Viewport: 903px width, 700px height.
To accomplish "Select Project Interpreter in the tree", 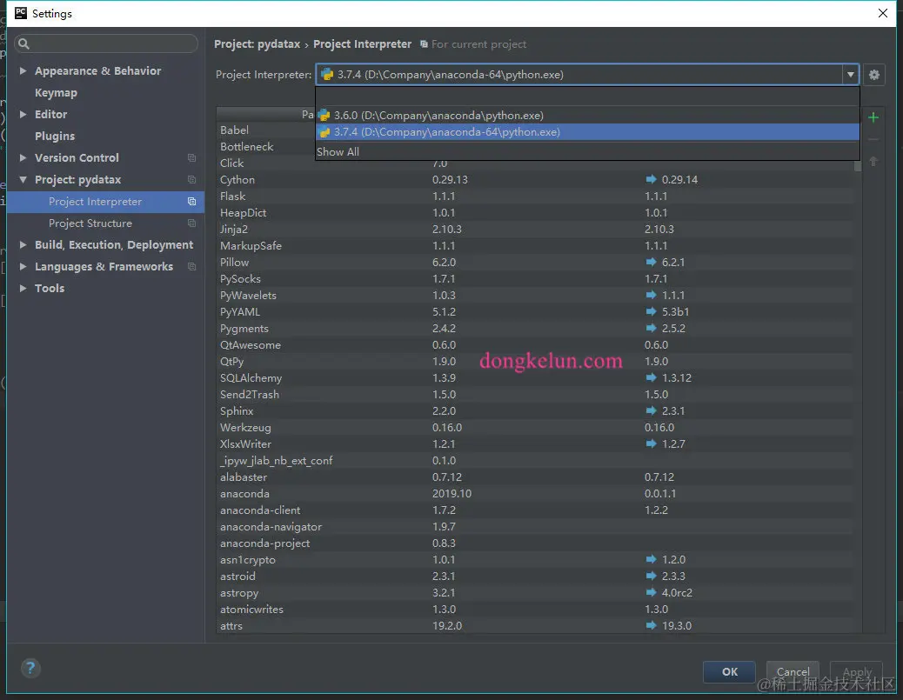I will pos(105,202).
